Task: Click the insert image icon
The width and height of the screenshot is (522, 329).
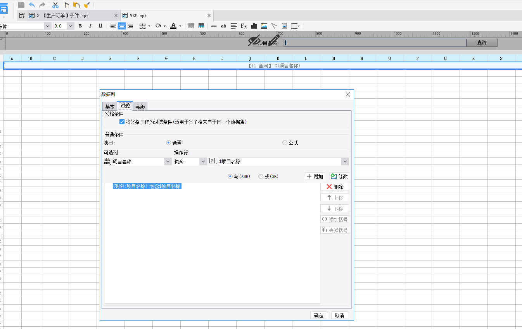Action: tap(264, 26)
